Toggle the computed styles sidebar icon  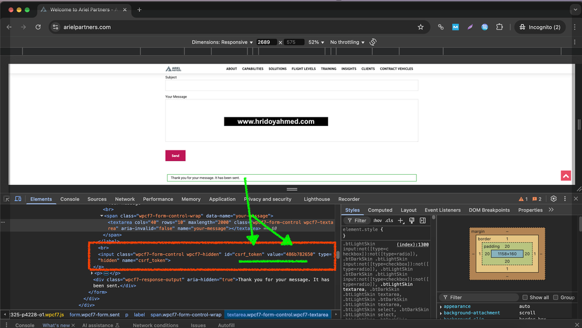coord(422,221)
